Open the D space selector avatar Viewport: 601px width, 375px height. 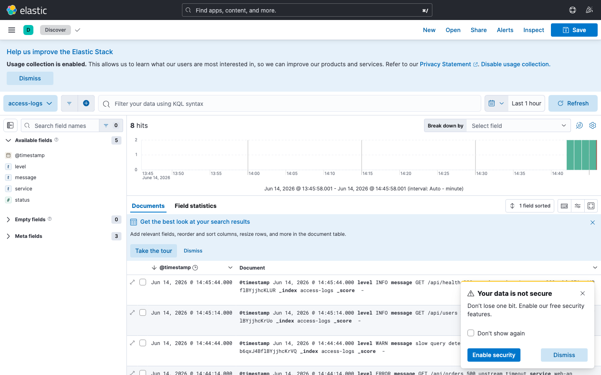[28, 30]
